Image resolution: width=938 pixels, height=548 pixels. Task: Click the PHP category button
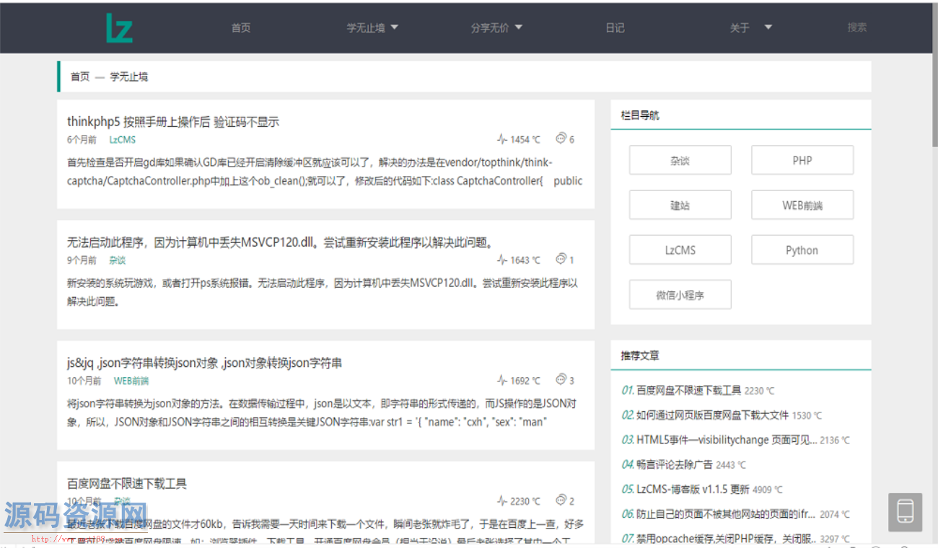tap(802, 159)
